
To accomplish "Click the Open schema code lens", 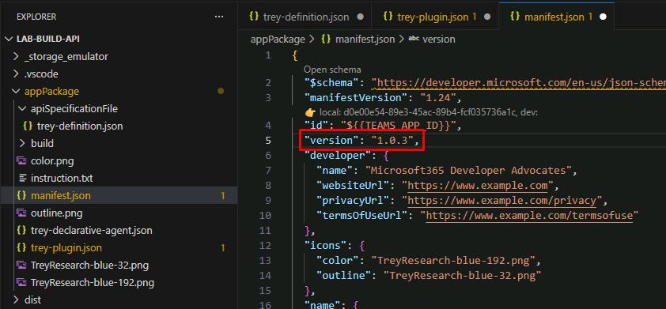I will click(x=332, y=70).
